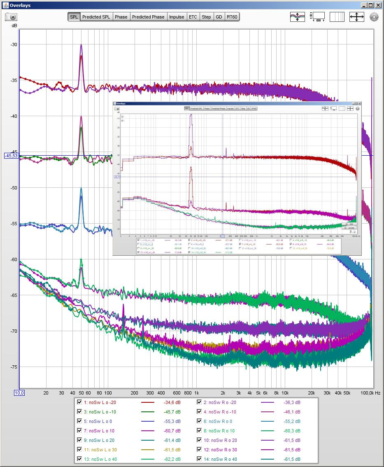Switch to the SPL tab

[74, 17]
